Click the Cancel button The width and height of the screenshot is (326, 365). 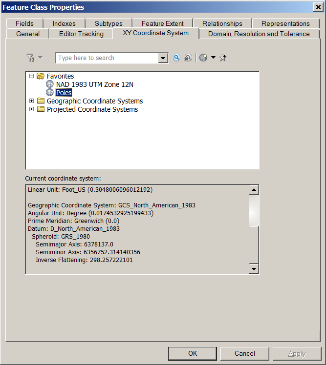pyautogui.click(x=244, y=353)
